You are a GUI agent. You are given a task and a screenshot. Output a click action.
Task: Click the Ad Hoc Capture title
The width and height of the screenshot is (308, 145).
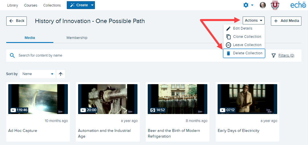(23, 131)
